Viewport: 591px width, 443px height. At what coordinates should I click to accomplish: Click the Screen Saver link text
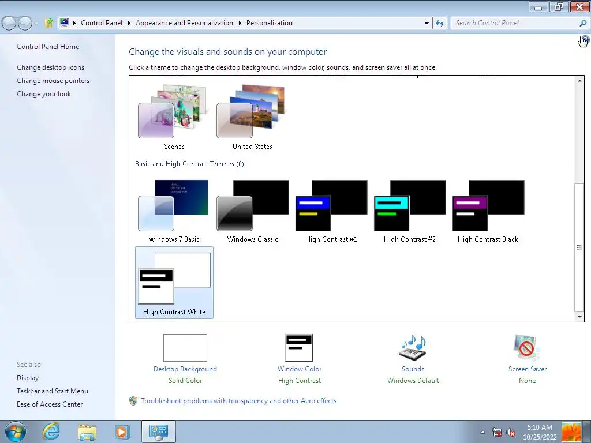tap(528, 369)
